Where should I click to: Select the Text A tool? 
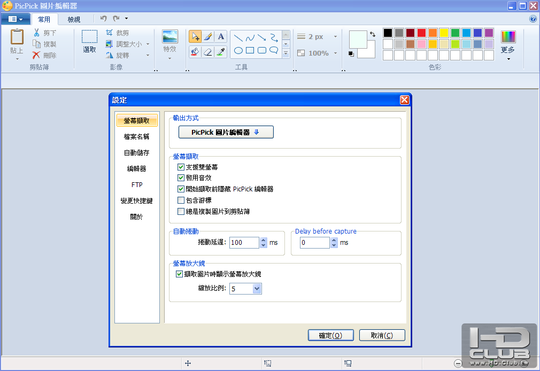(221, 36)
